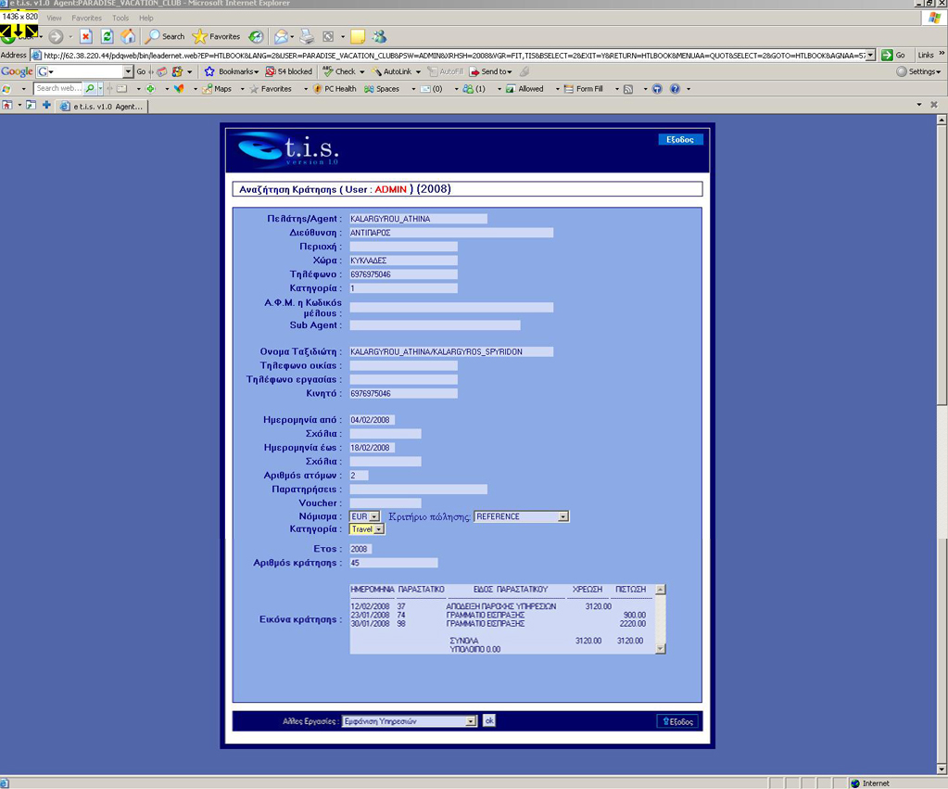
Task: Click the bottom Εξοδος button in footer
Action: (x=677, y=721)
